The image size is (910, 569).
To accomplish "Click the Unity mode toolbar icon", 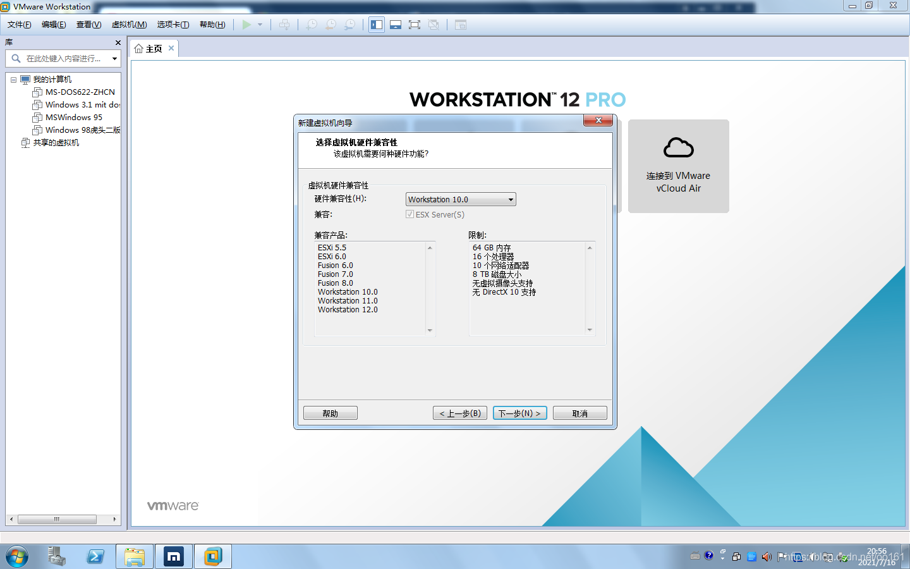I will pos(434,25).
